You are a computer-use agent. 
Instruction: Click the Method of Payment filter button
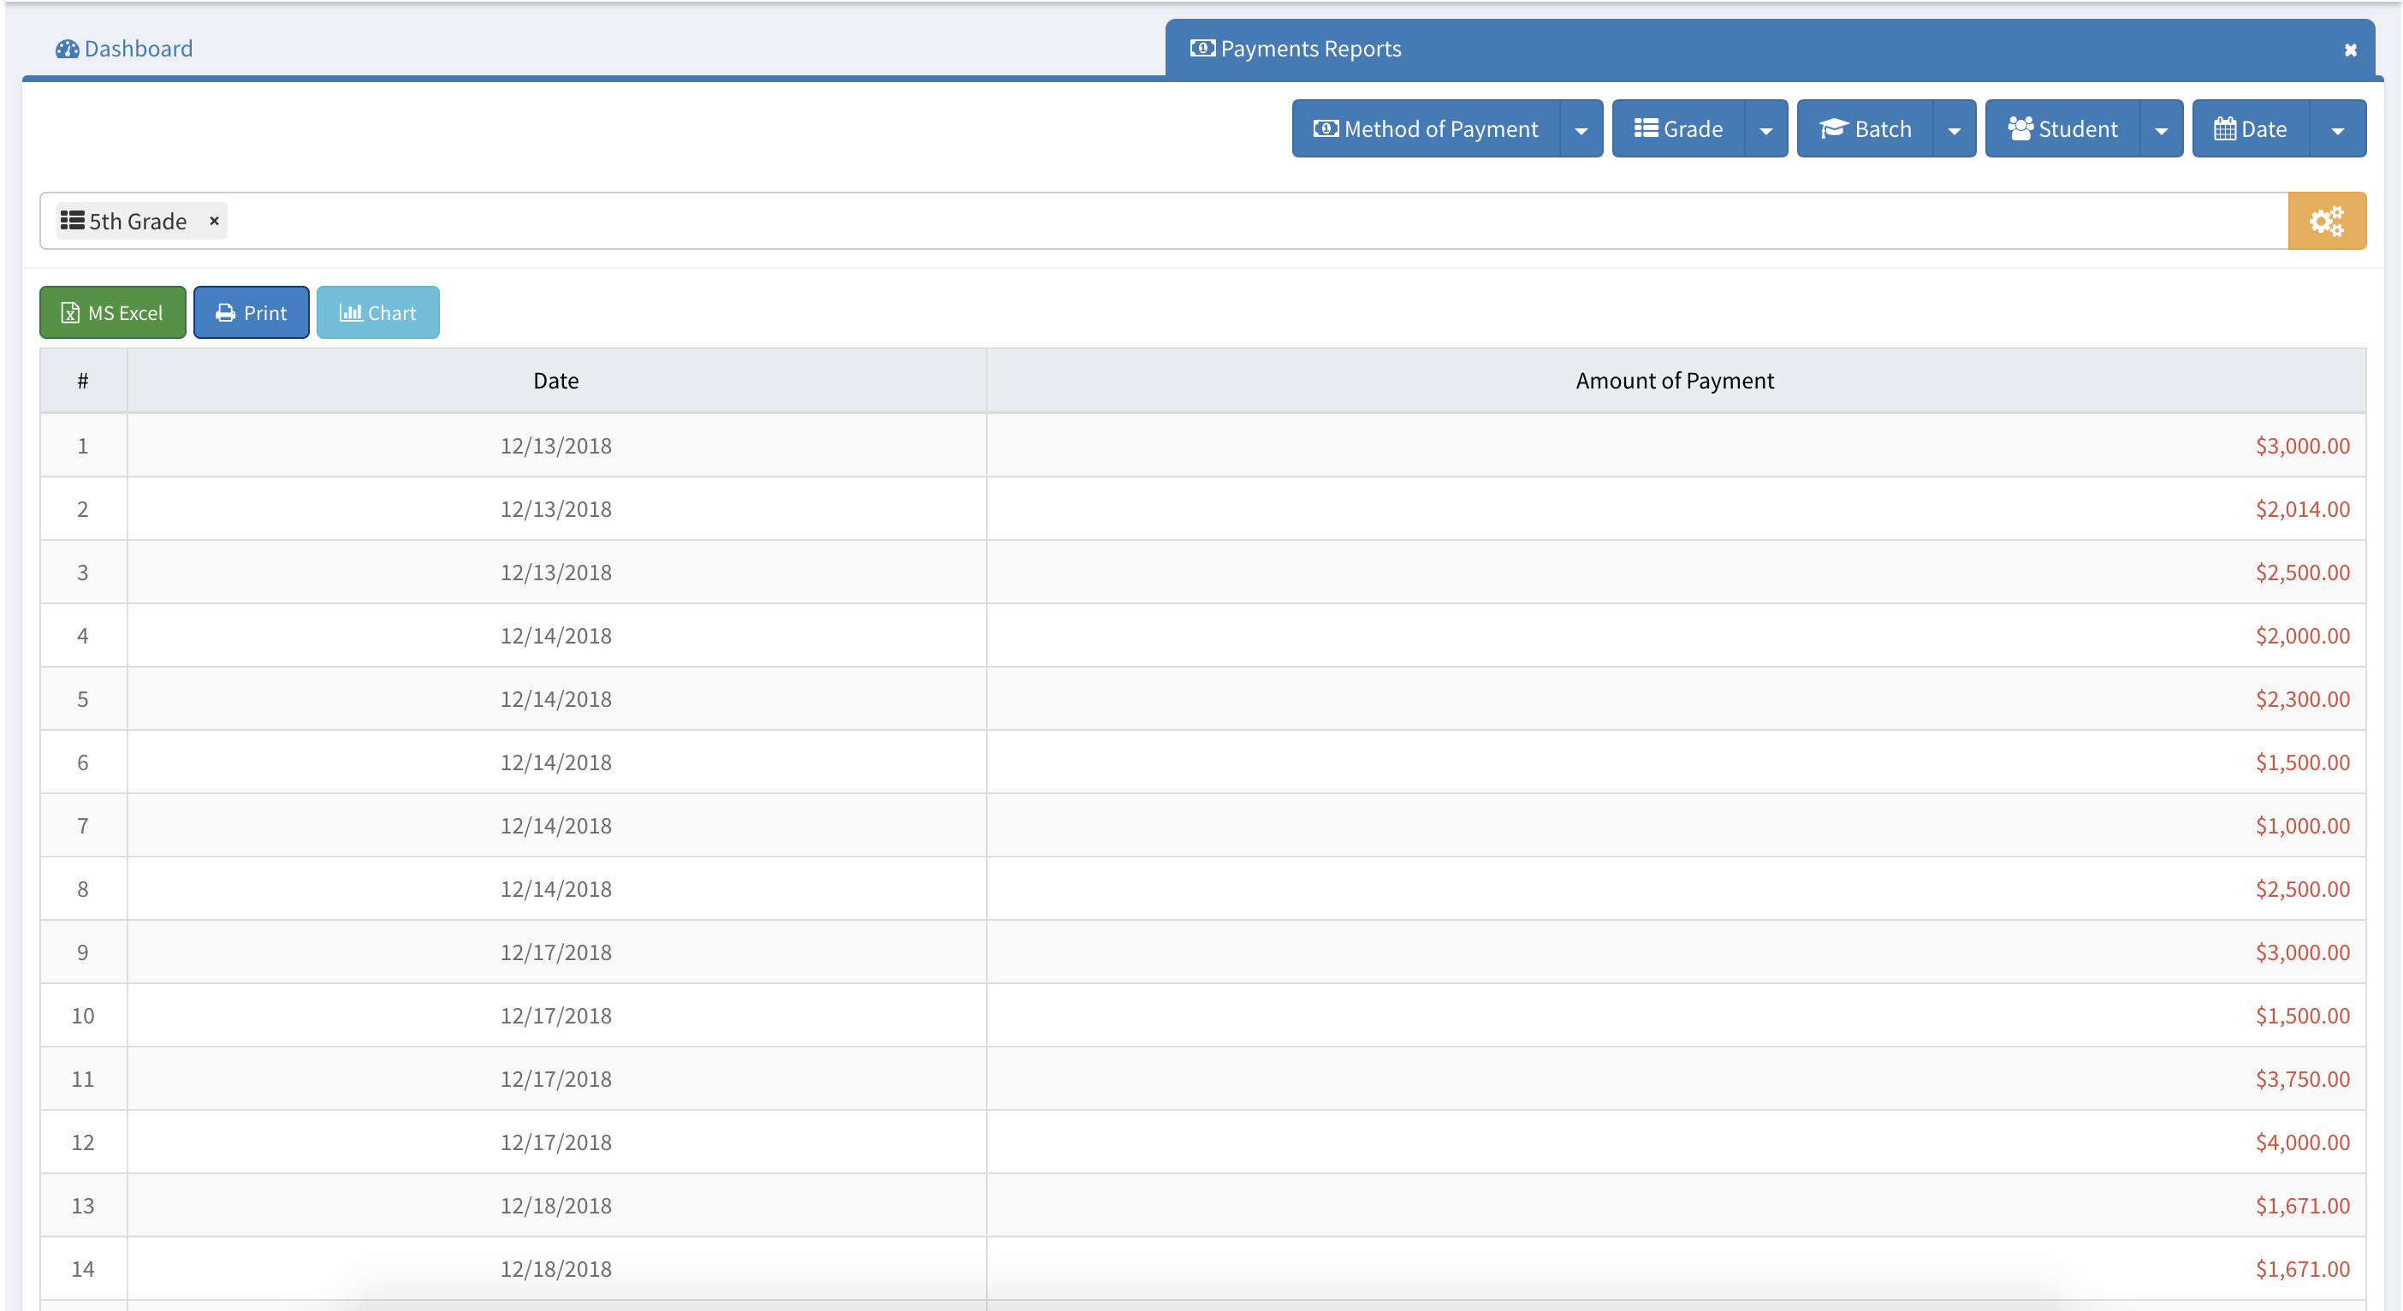pyautogui.click(x=1426, y=128)
